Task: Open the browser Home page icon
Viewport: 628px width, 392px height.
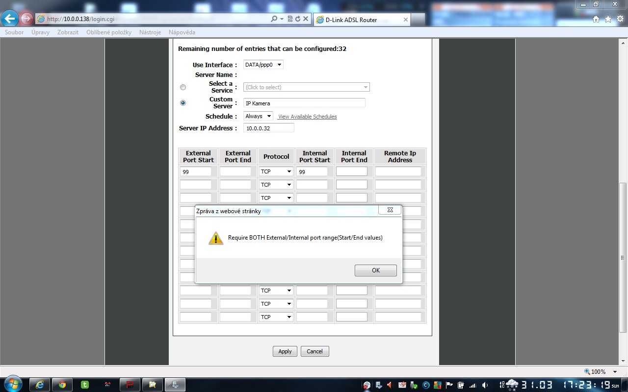Action: pos(596,19)
